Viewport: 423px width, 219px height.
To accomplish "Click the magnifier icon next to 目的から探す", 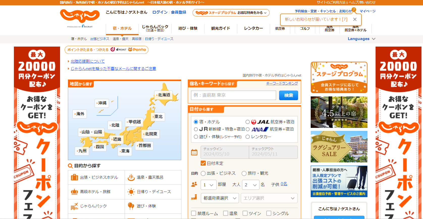I will (x=70, y=166).
